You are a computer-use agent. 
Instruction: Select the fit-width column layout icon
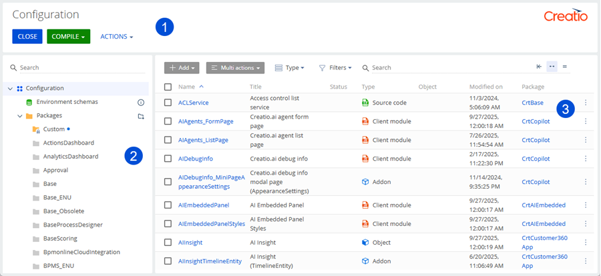552,67
